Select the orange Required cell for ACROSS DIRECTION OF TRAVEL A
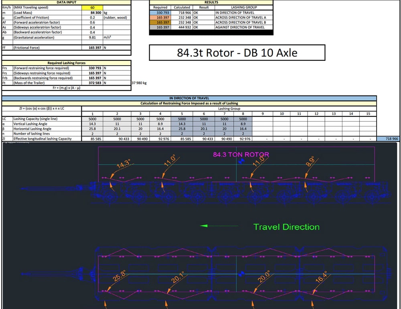The height and width of the screenshot is (309, 401). pyautogui.click(x=160, y=17)
